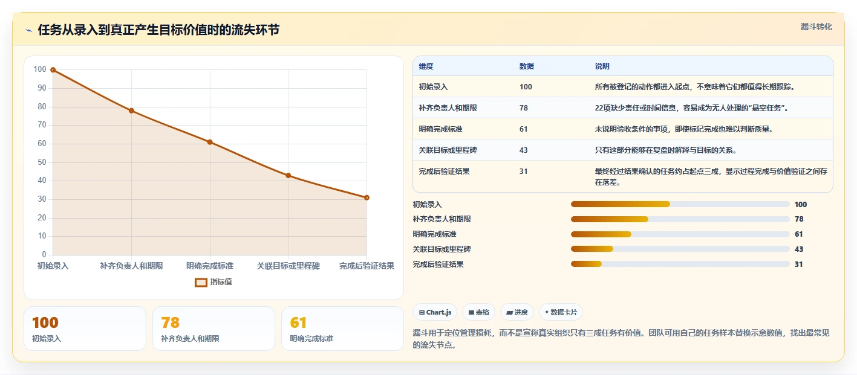857x375 pixels.
Task: Open the stat card showing 100 初始录入
Action: [85, 329]
